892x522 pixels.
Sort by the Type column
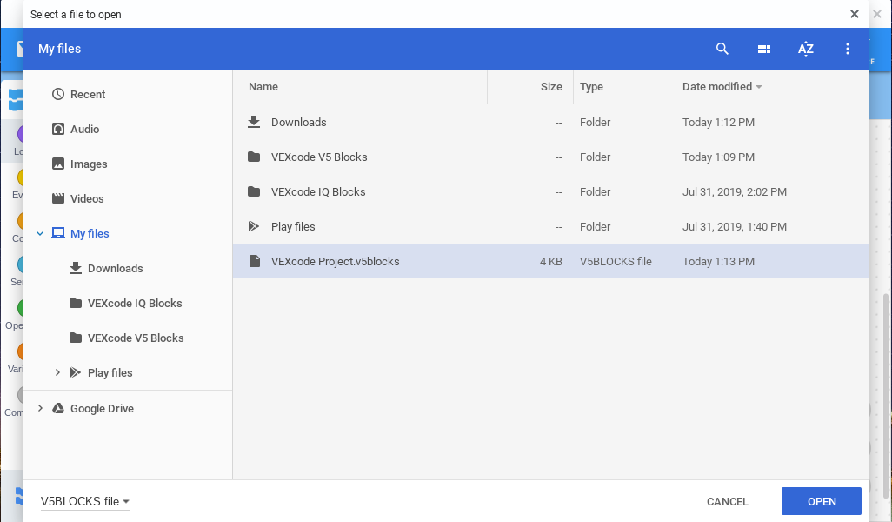pos(591,86)
